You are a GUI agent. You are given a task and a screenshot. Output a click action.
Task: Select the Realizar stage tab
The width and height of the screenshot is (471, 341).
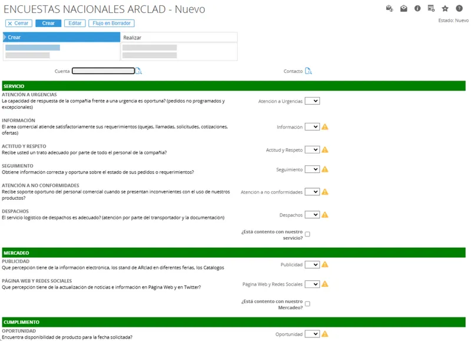179,38
